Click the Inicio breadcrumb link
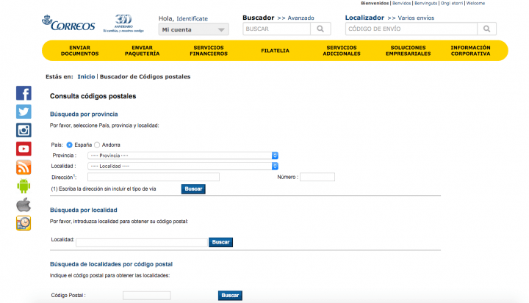529x303 pixels. pos(86,76)
